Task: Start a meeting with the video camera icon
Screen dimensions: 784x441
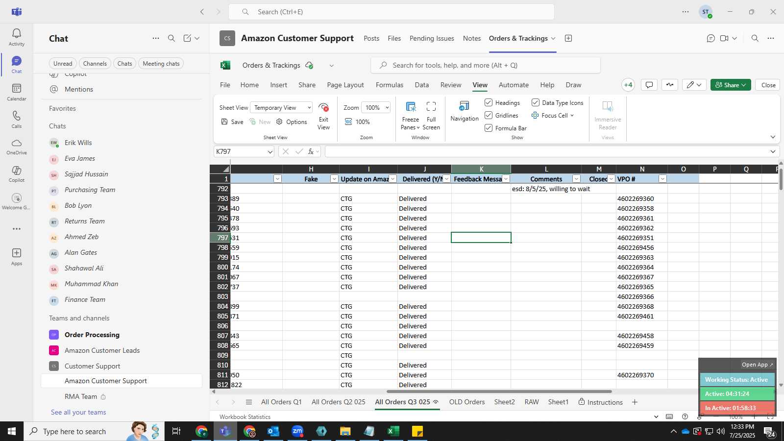Action: point(724,38)
